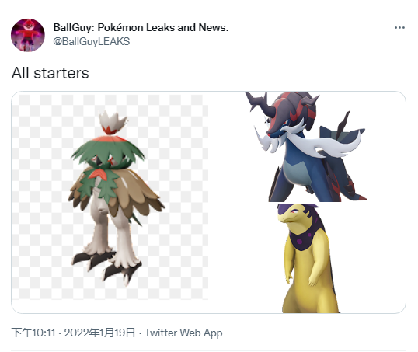The height and width of the screenshot is (352, 418).
Task: Open the @BallGuyLEAKS handle link
Action: pyautogui.click(x=92, y=41)
